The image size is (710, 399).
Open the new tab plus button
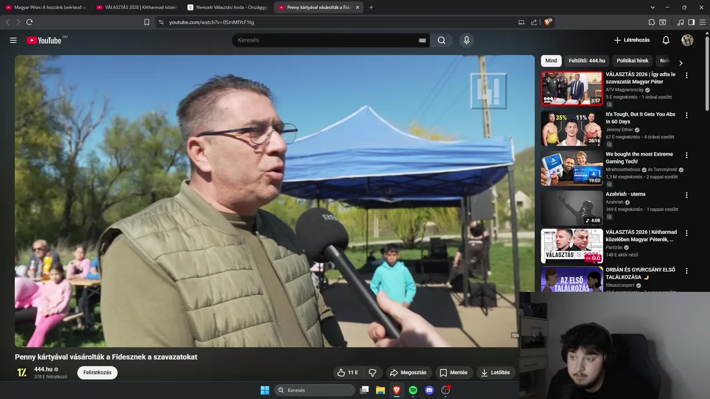coord(371,7)
